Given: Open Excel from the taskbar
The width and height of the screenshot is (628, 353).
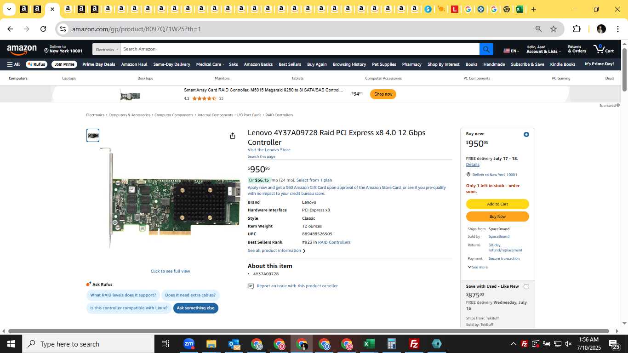Looking at the screenshot, I should [x=369, y=344].
